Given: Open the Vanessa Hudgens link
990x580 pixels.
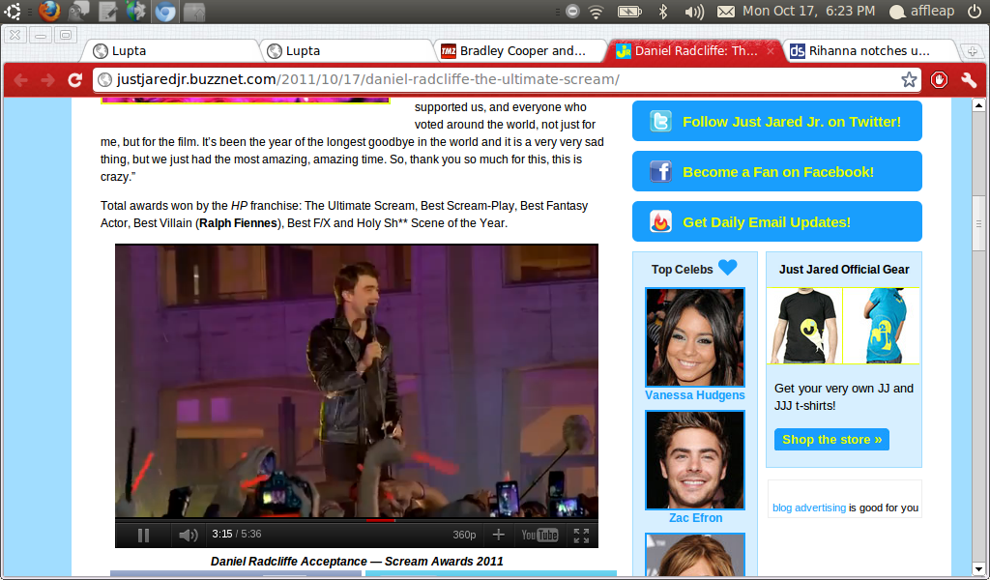Looking at the screenshot, I should pos(694,395).
